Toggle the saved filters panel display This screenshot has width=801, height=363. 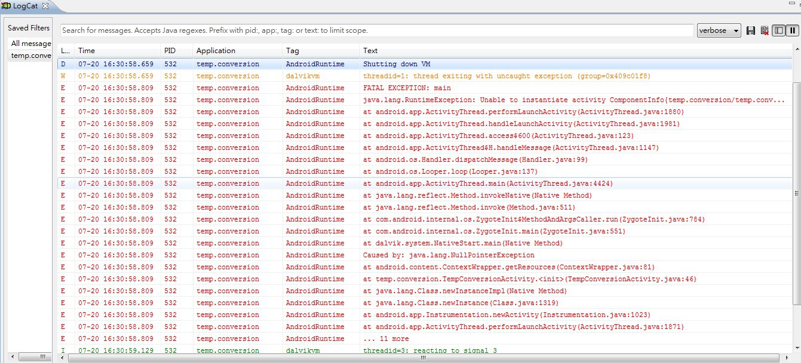click(778, 30)
